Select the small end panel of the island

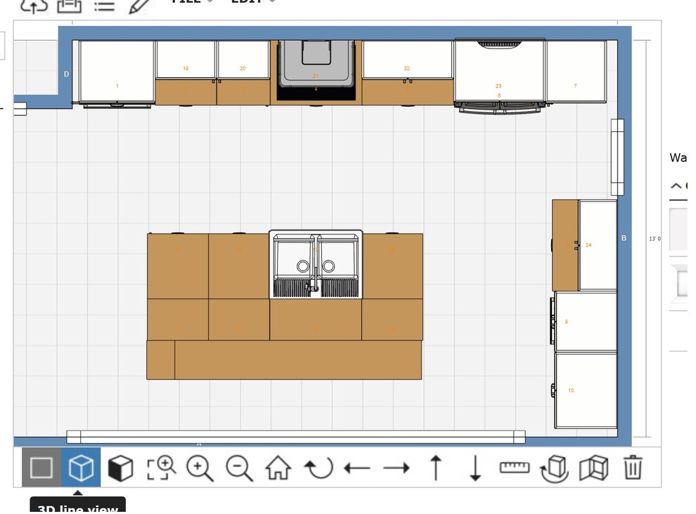tap(161, 360)
